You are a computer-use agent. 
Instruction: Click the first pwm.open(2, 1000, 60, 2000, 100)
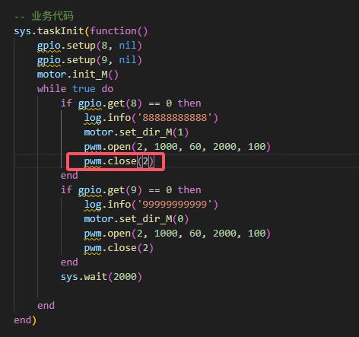(x=177, y=147)
